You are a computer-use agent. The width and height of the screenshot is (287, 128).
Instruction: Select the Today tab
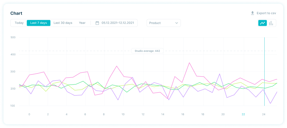pos(19,23)
